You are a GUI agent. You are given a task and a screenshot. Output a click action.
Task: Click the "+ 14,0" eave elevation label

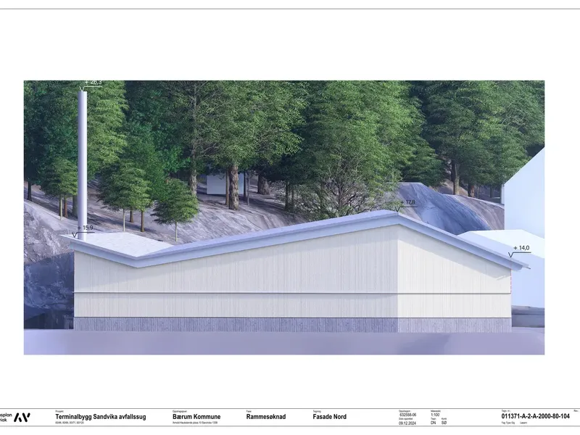coord(521,248)
